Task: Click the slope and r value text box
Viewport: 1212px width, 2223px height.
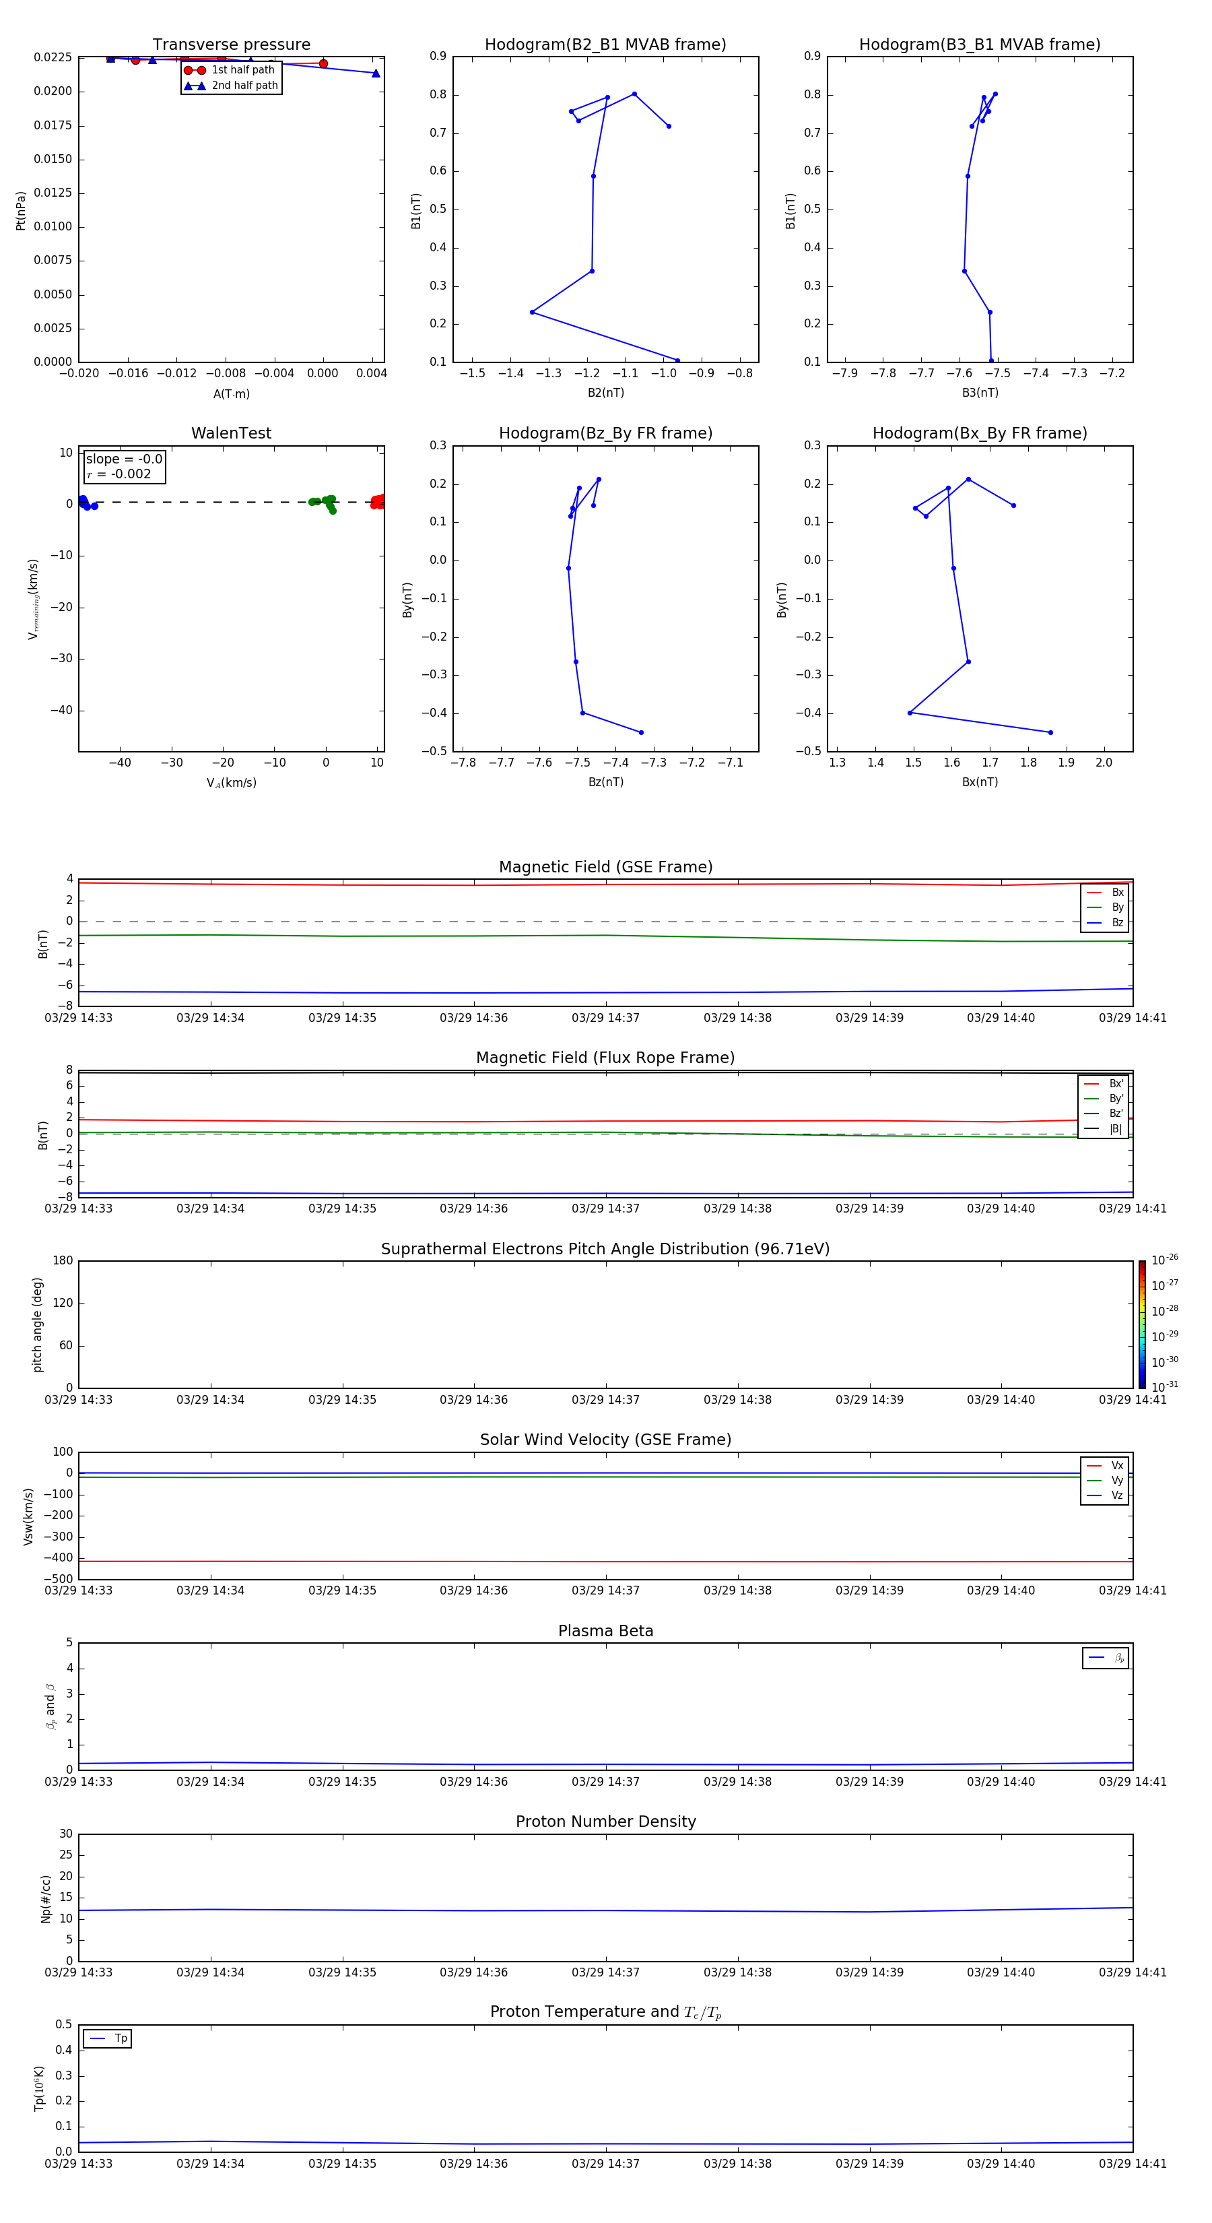Action: tap(124, 466)
